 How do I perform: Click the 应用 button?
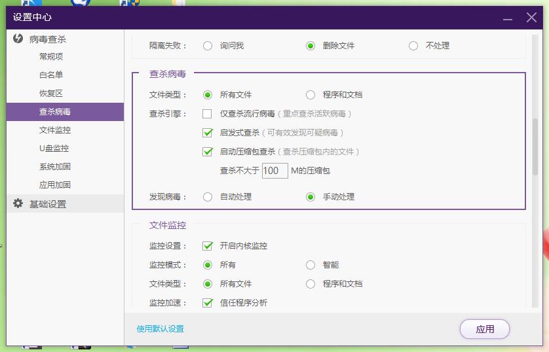click(484, 329)
